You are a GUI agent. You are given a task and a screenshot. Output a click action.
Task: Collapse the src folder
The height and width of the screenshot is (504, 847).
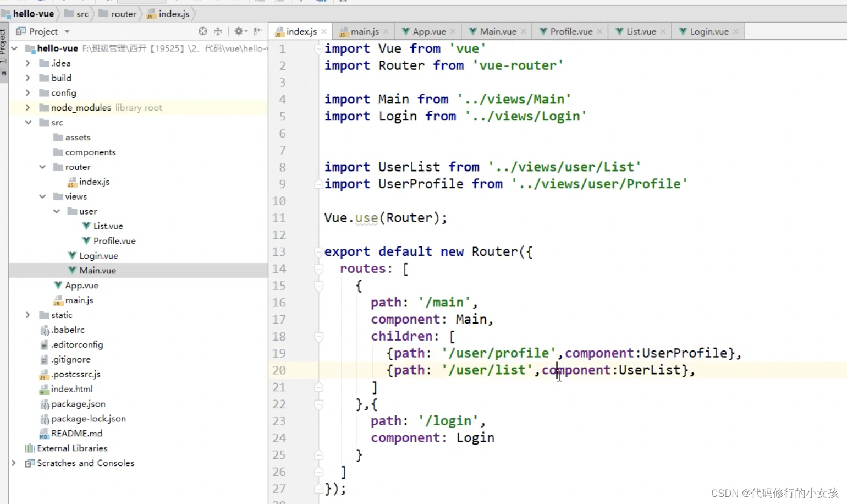(28, 123)
